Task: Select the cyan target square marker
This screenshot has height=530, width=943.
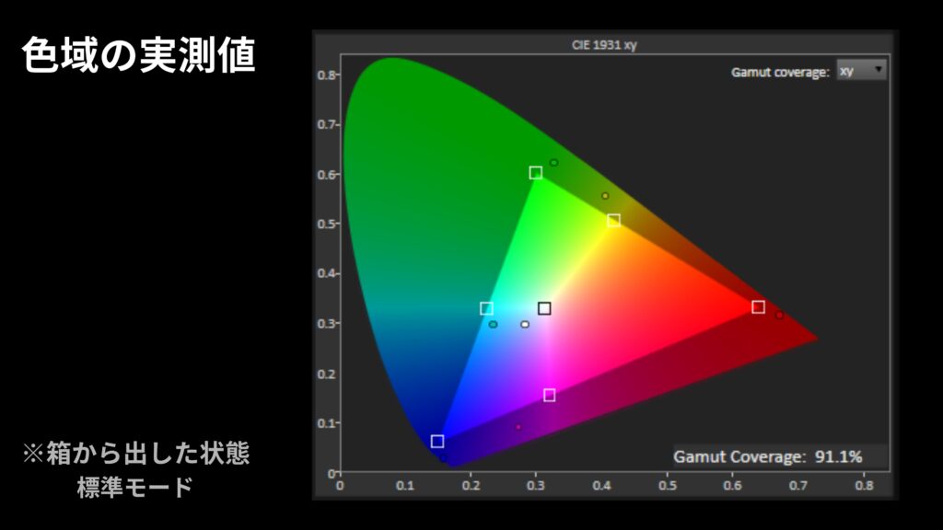Action: point(486,308)
